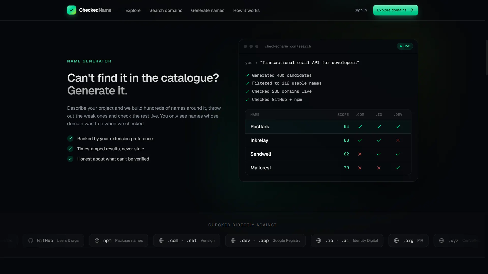Click the arrow icon in Explore domains button
Image resolution: width=488 pixels, height=274 pixels.
click(x=412, y=10)
